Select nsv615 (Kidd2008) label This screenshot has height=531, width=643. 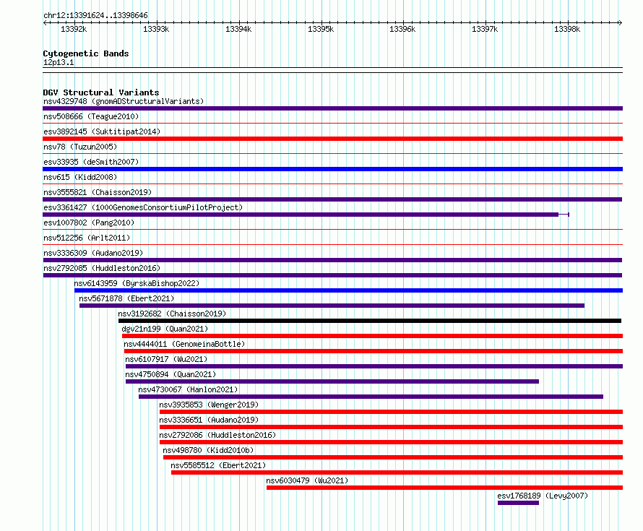pos(80,177)
